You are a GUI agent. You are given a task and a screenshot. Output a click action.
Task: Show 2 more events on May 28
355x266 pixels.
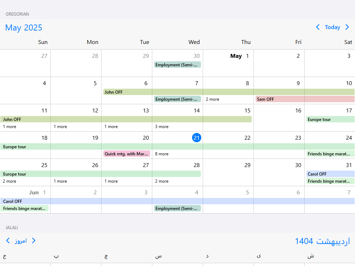tap(162, 181)
